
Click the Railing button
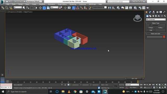[x=160, y=28]
